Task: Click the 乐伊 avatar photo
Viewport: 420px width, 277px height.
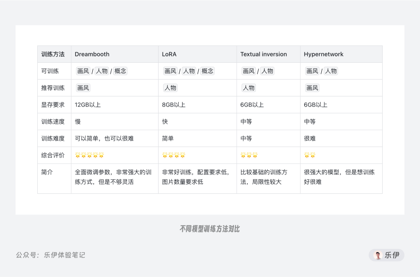Action: click(378, 255)
